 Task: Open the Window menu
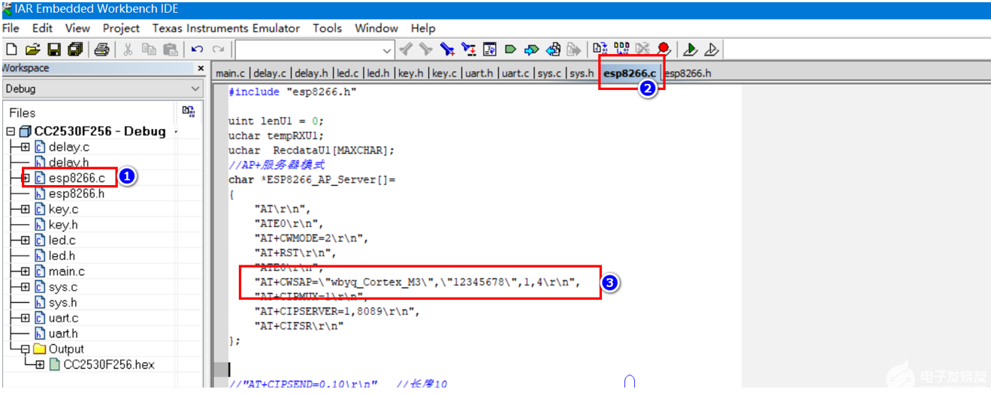[376, 28]
